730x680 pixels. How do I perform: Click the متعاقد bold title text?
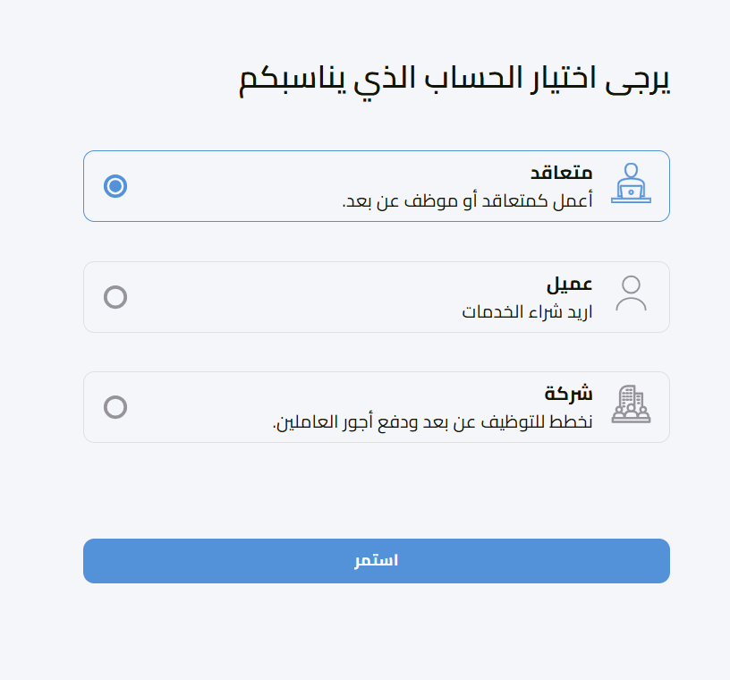click(561, 172)
